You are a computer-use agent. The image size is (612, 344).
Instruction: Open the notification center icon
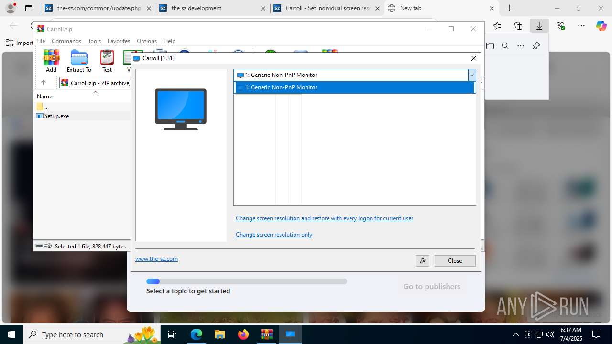[596, 334]
